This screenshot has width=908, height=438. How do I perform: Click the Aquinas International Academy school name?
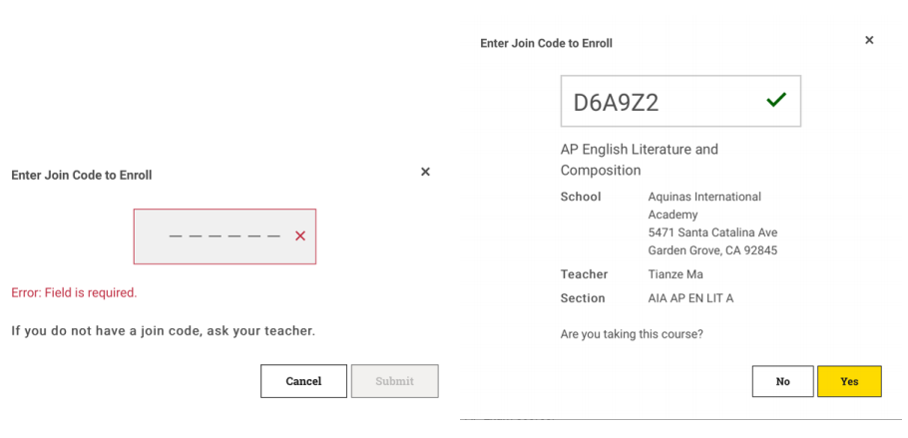pos(704,206)
